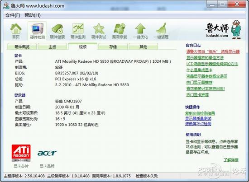Click the 液晶屏坏点检测 link
The image size is (249, 182).
point(198,124)
